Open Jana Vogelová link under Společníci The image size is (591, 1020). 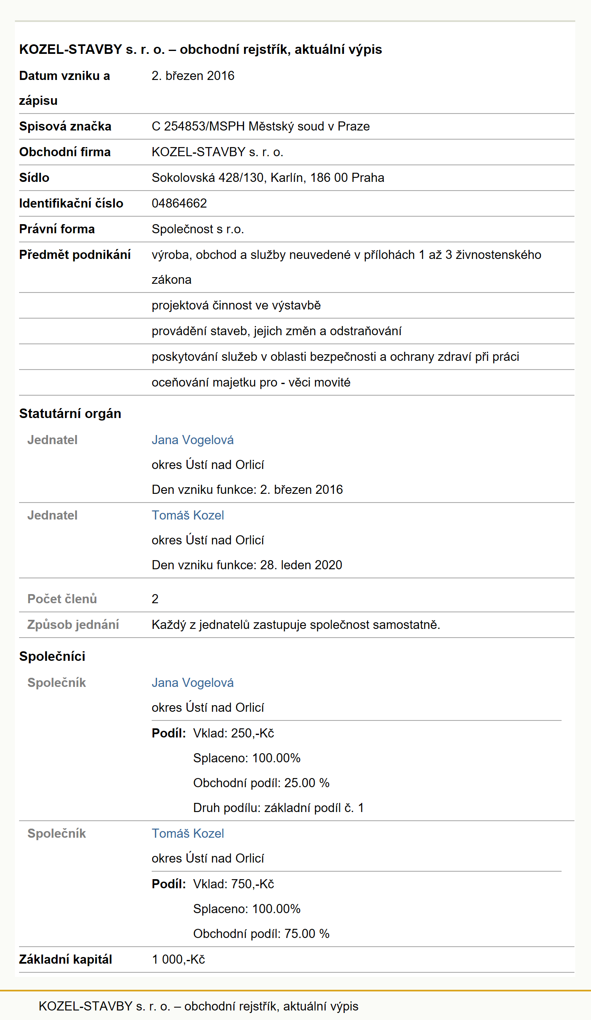tap(193, 682)
